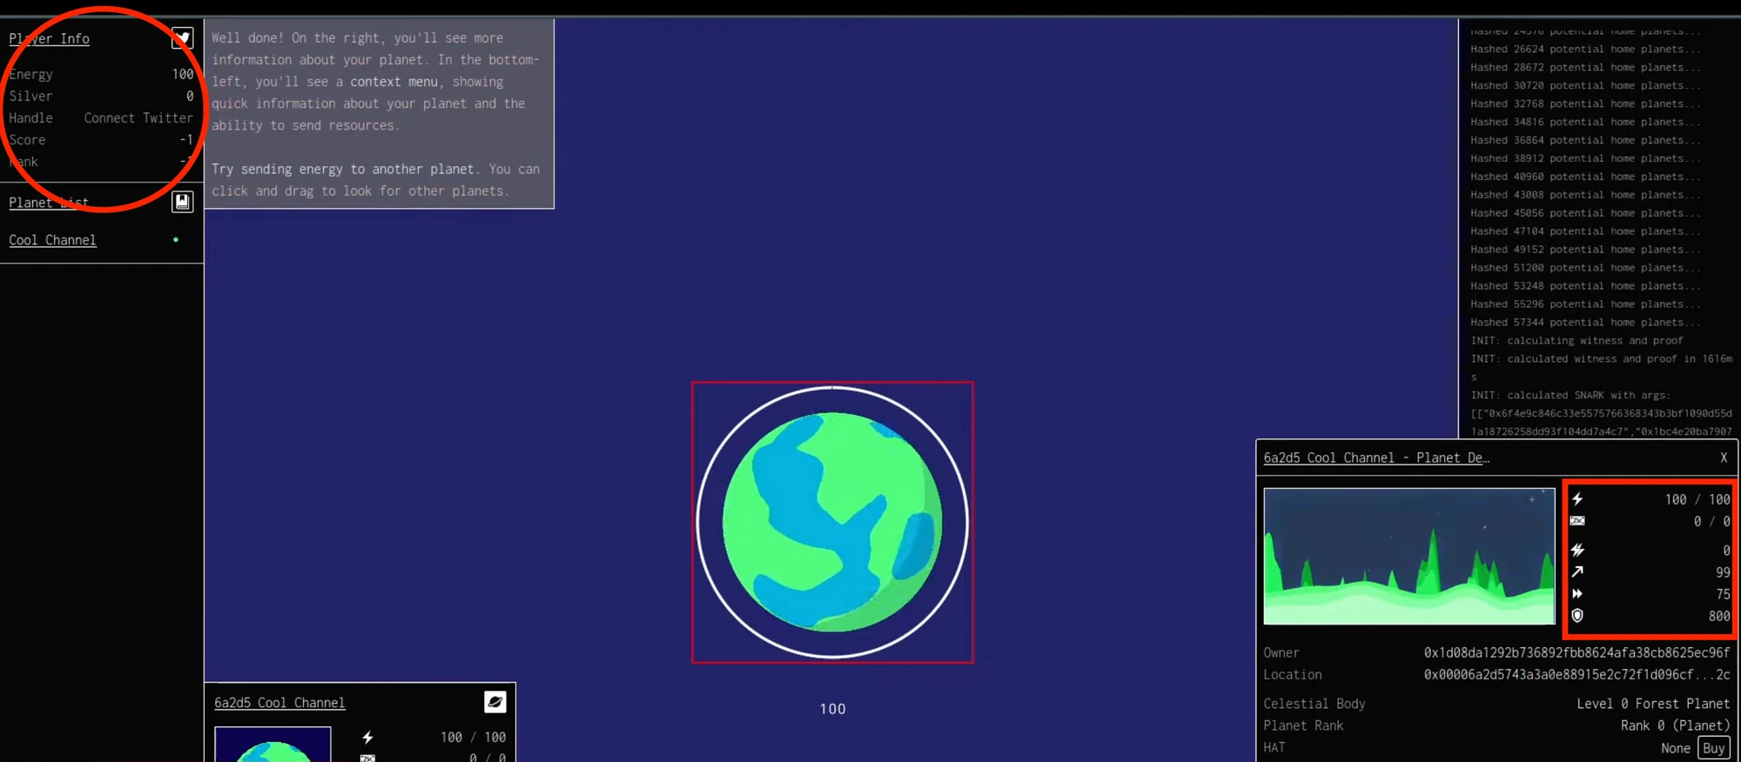The width and height of the screenshot is (1741, 762).
Task: Click the Connect Twitter link
Action: tap(138, 118)
